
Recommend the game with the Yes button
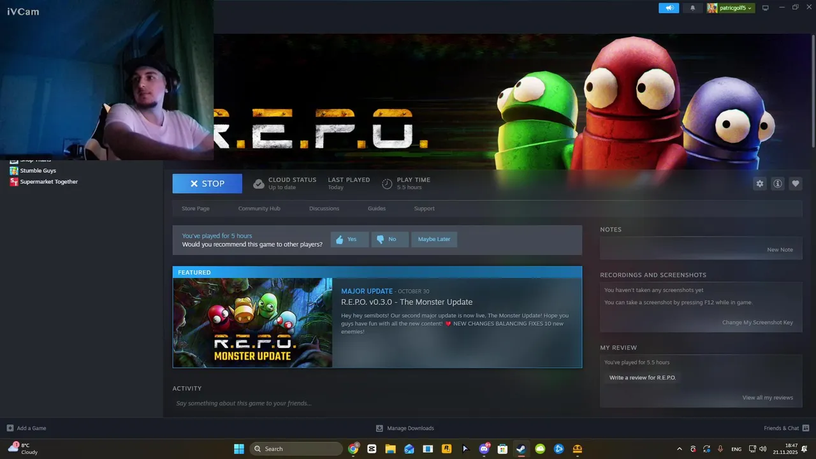[x=349, y=239]
